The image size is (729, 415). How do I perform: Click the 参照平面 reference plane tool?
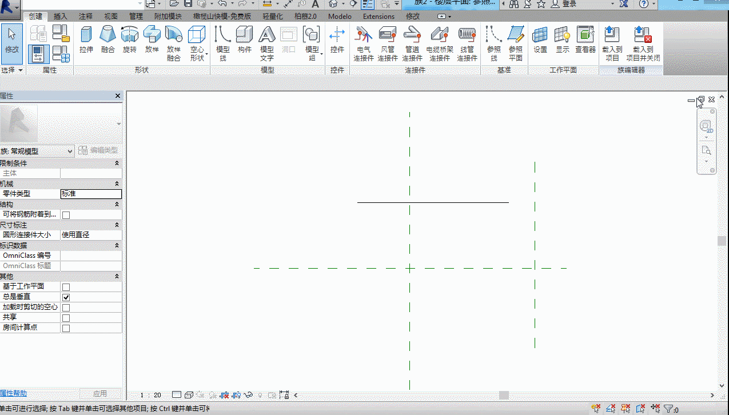[x=516, y=43]
